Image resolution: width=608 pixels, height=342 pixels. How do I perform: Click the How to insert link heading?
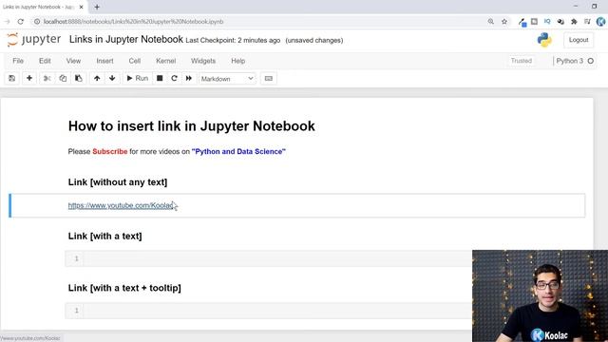[192, 126]
